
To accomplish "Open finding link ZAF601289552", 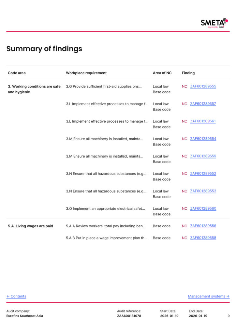I will point(203,174).
